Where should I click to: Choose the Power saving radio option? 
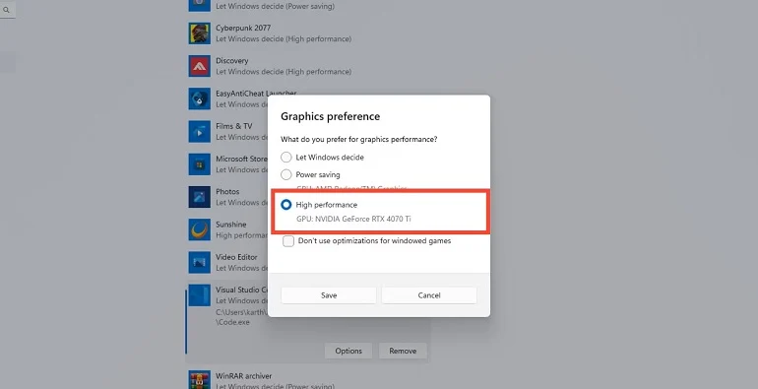(286, 174)
